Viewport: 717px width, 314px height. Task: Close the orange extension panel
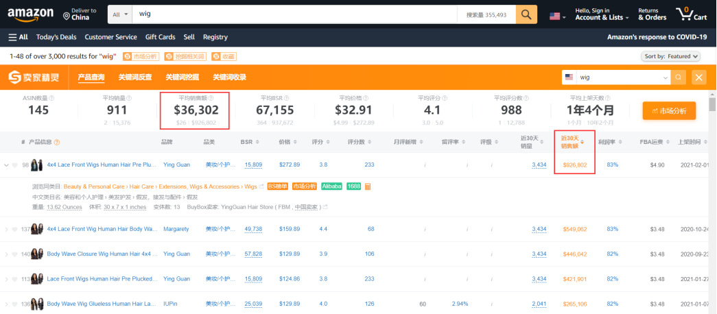tap(698, 77)
